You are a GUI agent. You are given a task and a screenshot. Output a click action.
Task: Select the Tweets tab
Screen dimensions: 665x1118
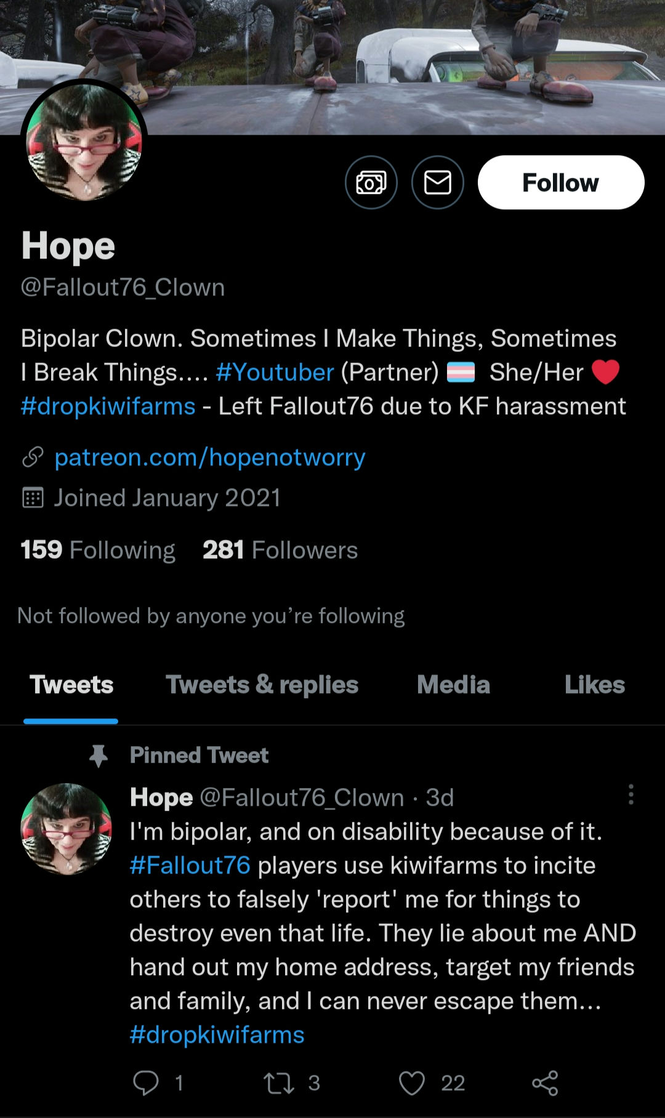[x=71, y=685]
